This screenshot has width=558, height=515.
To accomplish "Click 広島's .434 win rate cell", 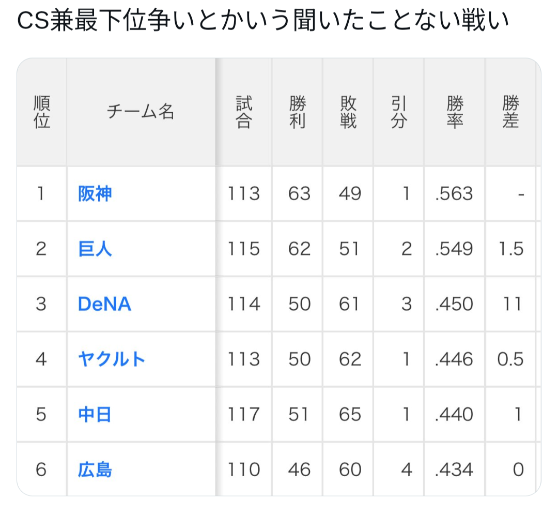I will click(x=455, y=469).
